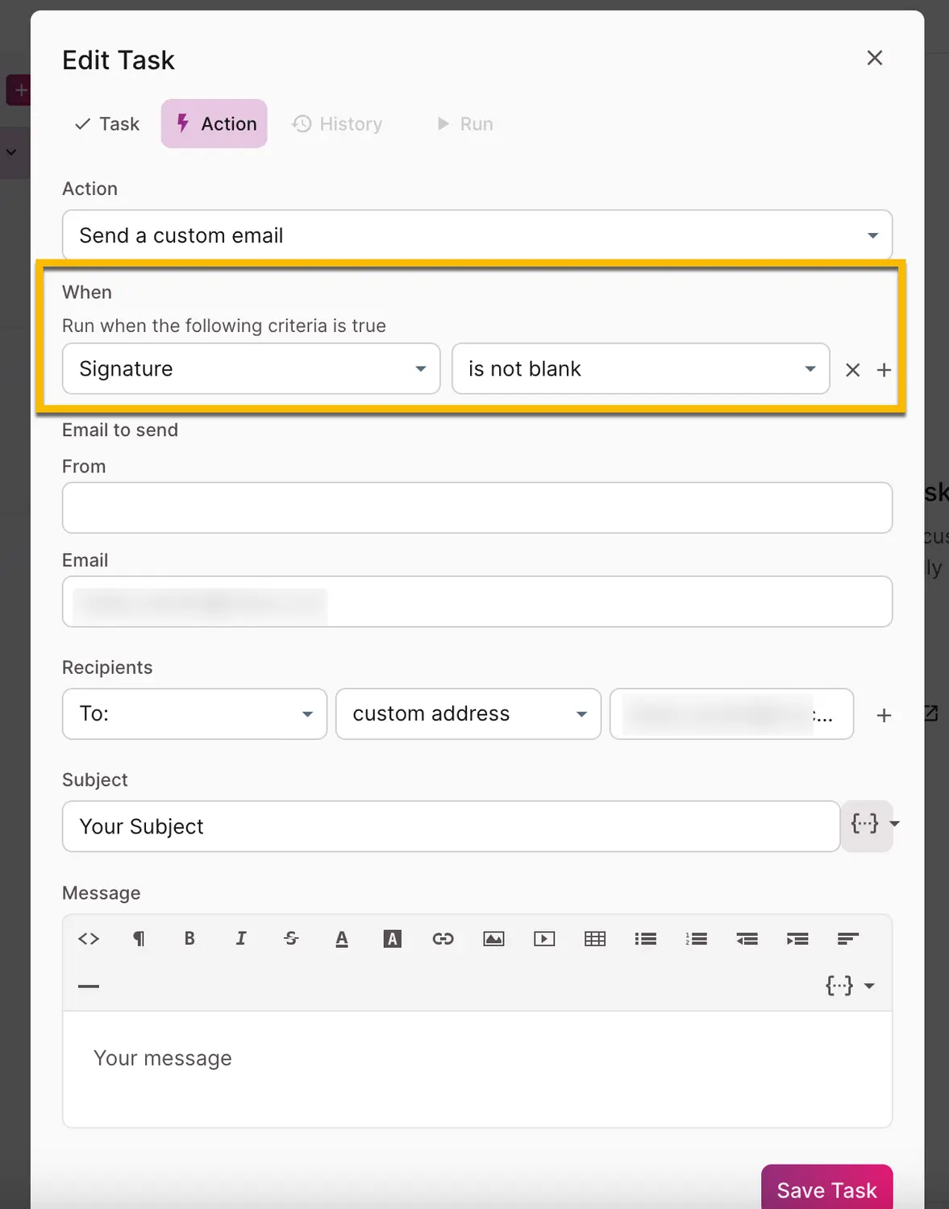The height and width of the screenshot is (1209, 949).
Task: Click the Save Task button
Action: click(826, 1189)
